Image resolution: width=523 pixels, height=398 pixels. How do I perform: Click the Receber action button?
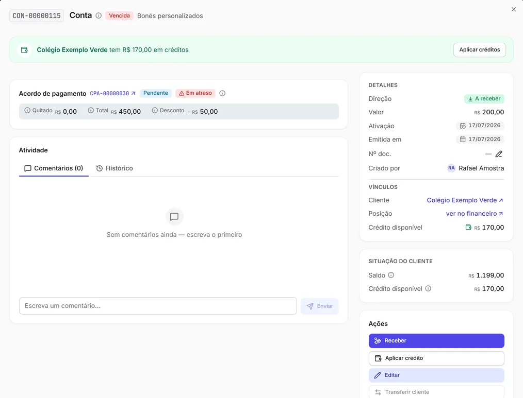pos(436,341)
